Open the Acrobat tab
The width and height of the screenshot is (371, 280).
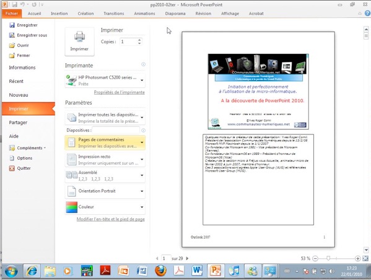click(x=256, y=14)
